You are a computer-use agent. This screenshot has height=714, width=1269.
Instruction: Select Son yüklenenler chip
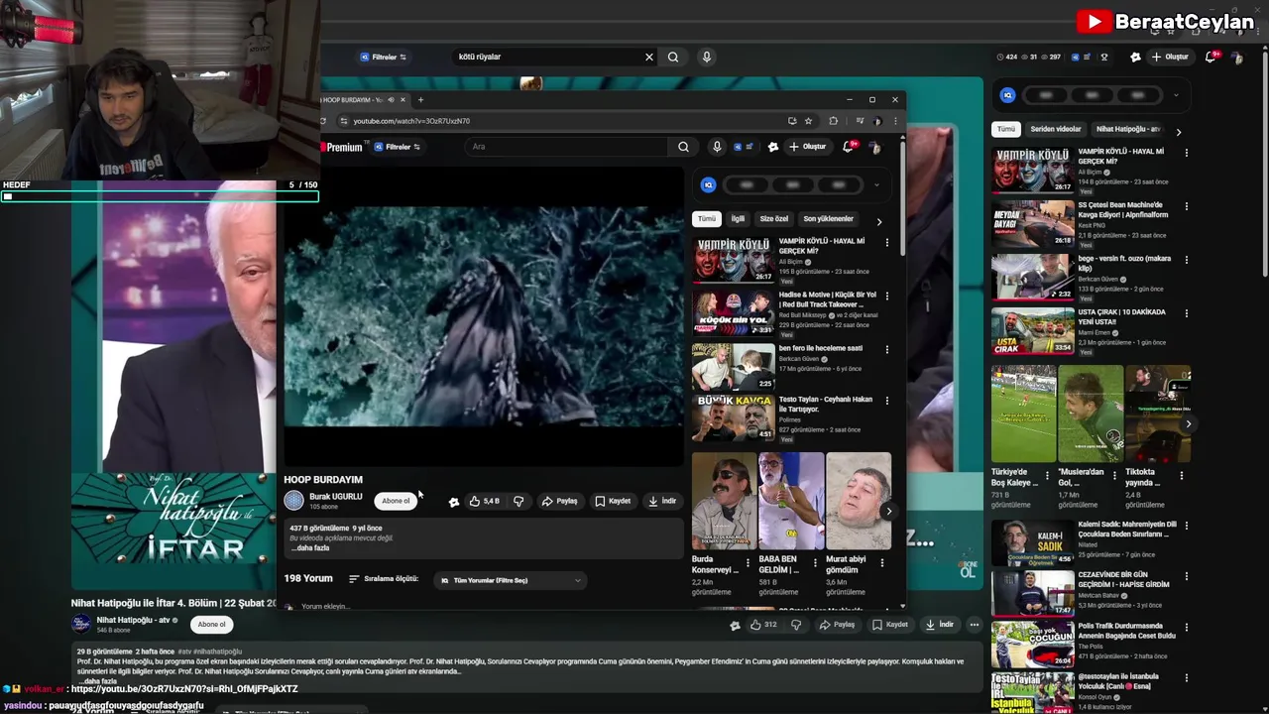pos(828,218)
